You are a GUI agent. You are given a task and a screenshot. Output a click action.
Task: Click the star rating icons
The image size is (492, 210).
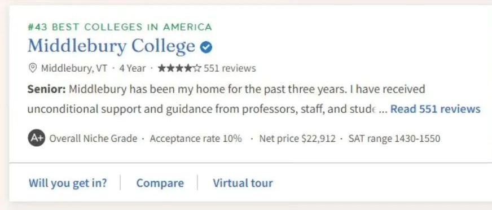click(x=179, y=68)
